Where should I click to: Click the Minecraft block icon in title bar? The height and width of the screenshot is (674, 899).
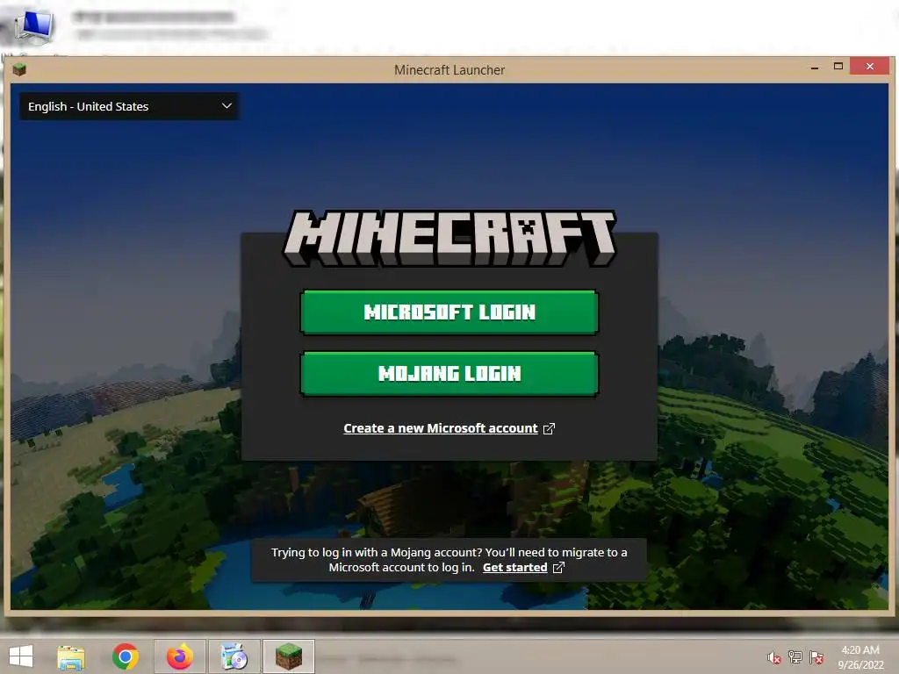click(19, 69)
